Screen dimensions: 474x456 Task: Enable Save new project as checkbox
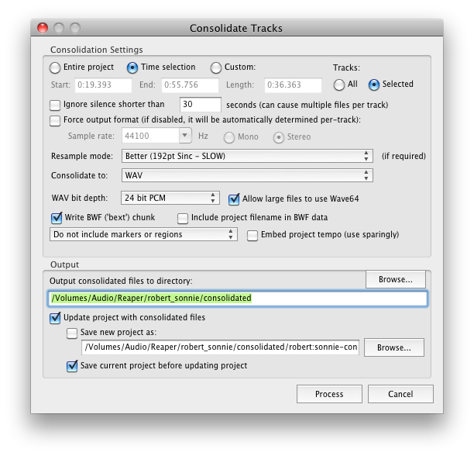(x=72, y=333)
